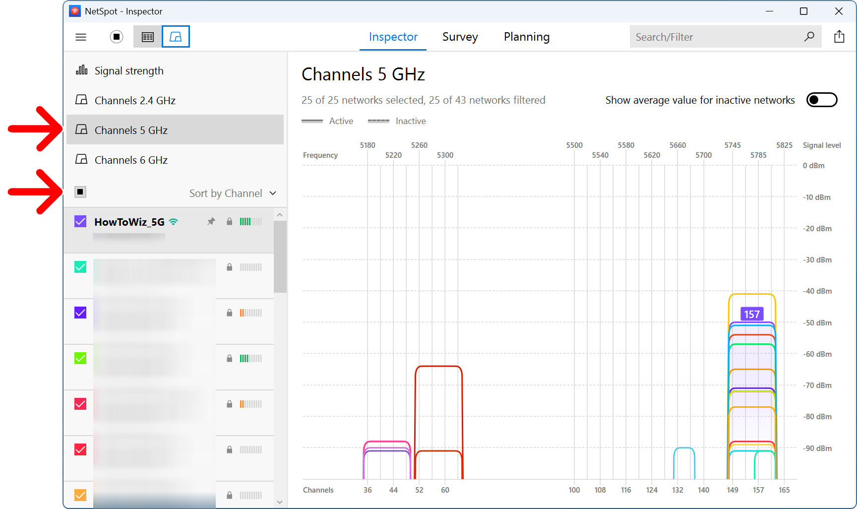The width and height of the screenshot is (857, 509).
Task: Open the Sort by Channel dropdown
Action: [x=226, y=193]
